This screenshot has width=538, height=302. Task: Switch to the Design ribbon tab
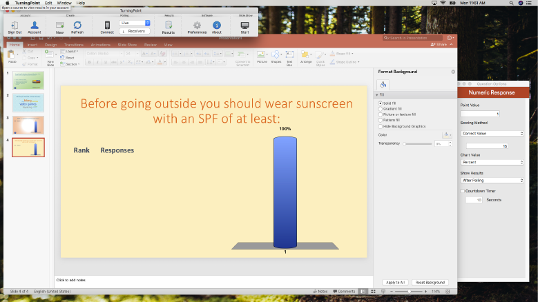(x=51, y=45)
